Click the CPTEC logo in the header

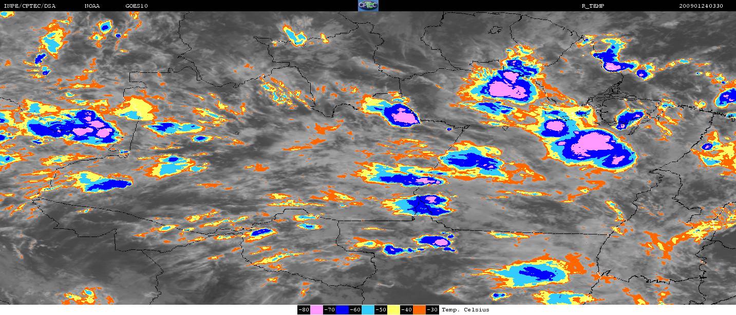368,6
